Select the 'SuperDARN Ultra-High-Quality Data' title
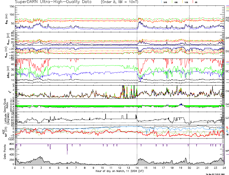This screenshot has width=229, height=175. (x=53, y=2)
